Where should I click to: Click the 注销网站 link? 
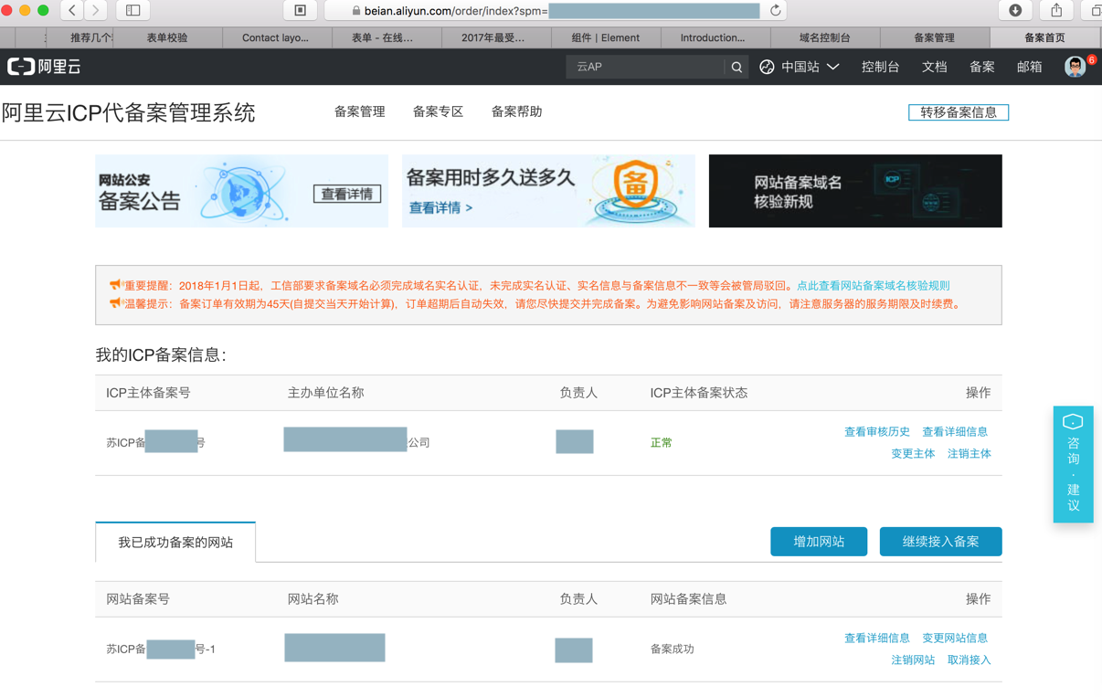(x=913, y=660)
